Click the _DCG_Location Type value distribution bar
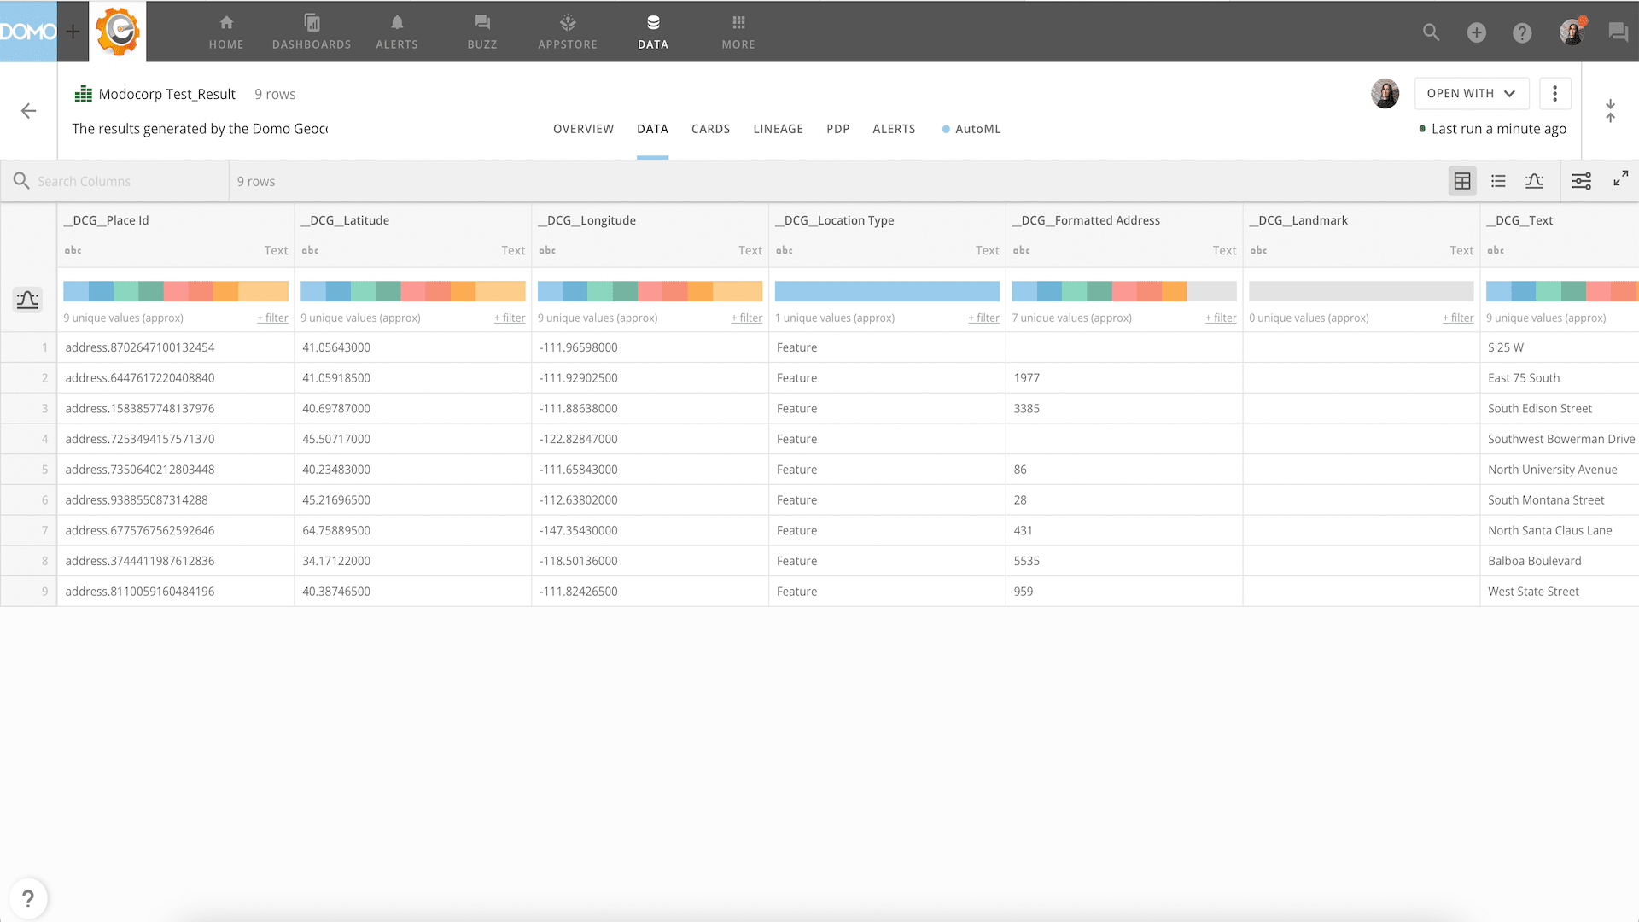 [x=887, y=291]
